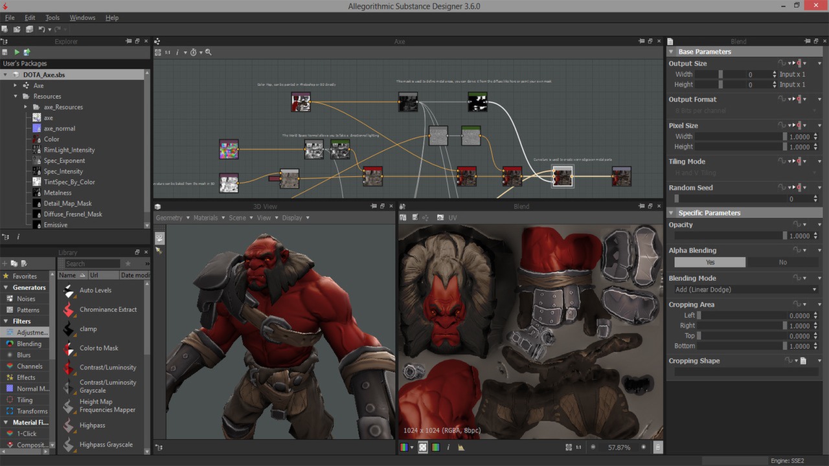This screenshot has height=466, width=829.
Task: Open the File menu
Action: click(x=10, y=17)
